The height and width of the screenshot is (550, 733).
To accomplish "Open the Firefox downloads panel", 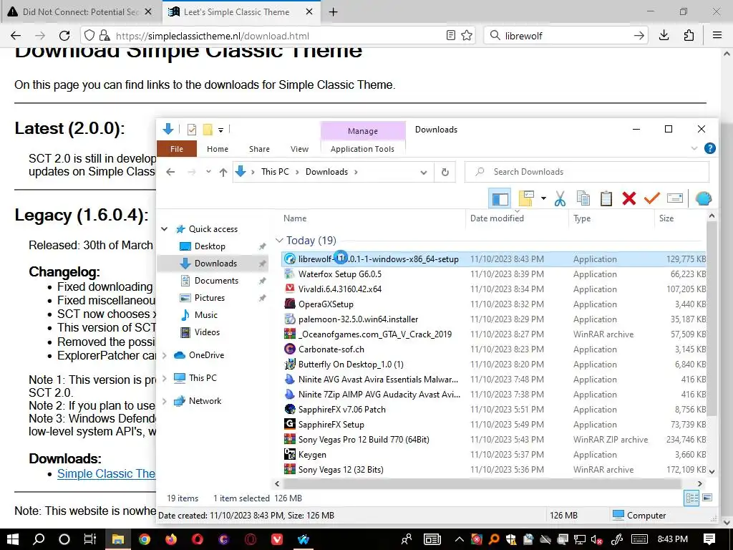I will (664, 36).
